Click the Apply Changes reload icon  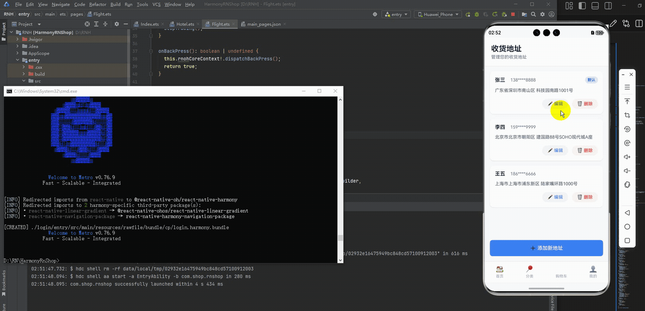coord(495,14)
